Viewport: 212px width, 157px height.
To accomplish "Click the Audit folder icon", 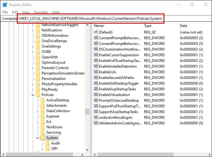I will [47, 143].
